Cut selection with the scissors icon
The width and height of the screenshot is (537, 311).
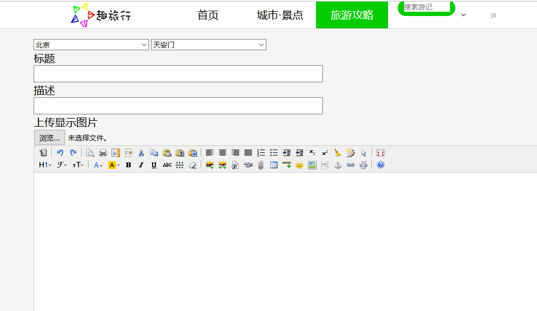click(x=141, y=153)
